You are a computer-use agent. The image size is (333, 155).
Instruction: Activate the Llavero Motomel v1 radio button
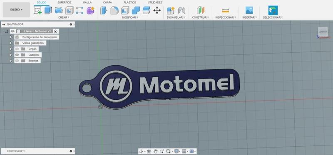click(56, 31)
